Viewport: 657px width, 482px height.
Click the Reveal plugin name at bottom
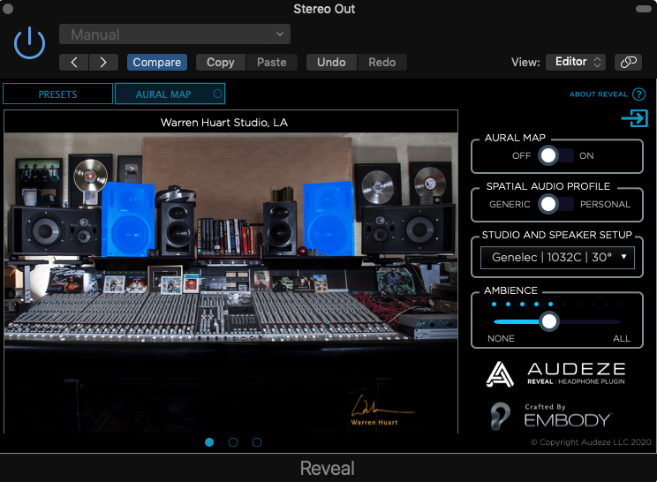coord(328,468)
